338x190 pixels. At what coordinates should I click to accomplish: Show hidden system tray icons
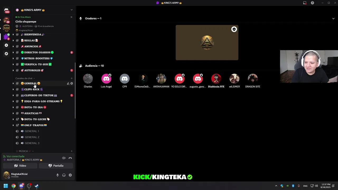(x=276, y=186)
